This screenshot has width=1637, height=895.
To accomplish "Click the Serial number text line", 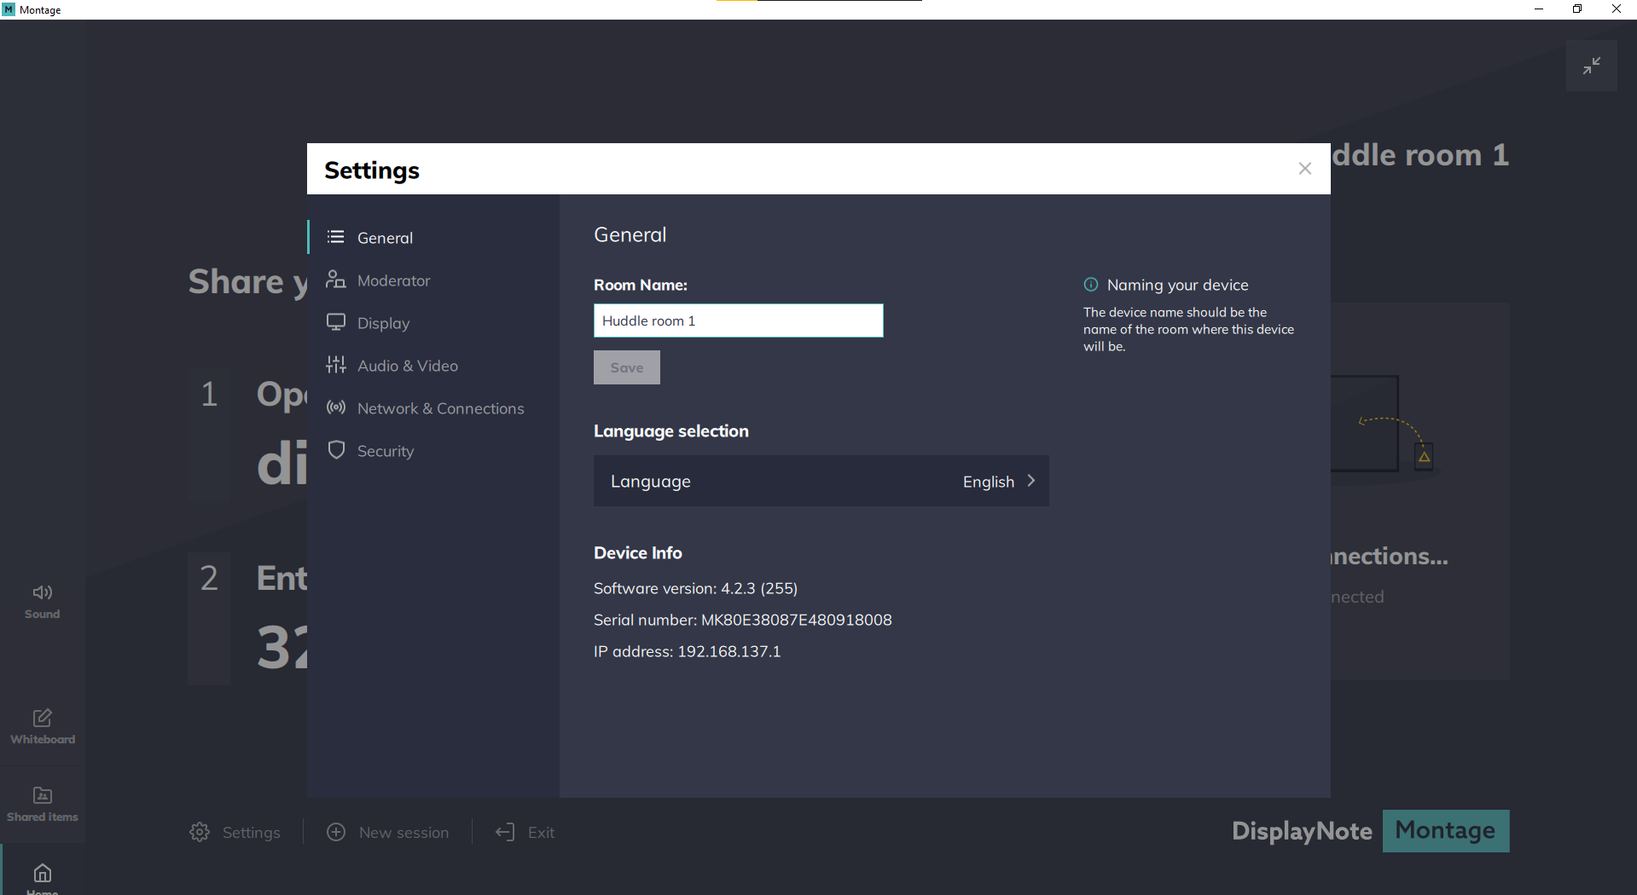I will tap(743, 620).
